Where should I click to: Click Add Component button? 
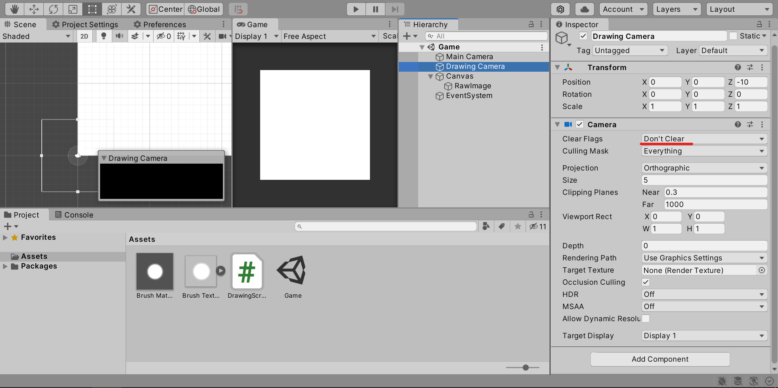pos(660,359)
